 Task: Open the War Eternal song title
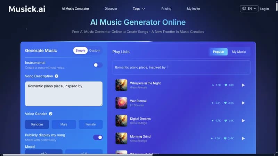[x=138, y=101]
